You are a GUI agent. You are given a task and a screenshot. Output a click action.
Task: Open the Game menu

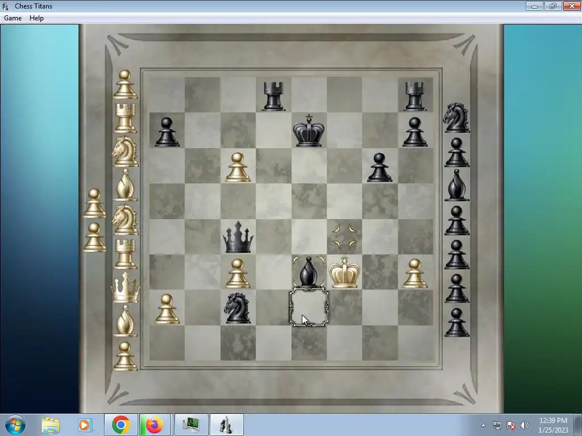(13, 18)
